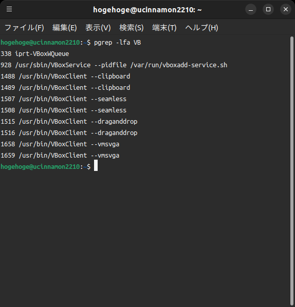Click the VBoxService --pidfile line 928
This screenshot has width=295, height=307.
[x=114, y=65]
